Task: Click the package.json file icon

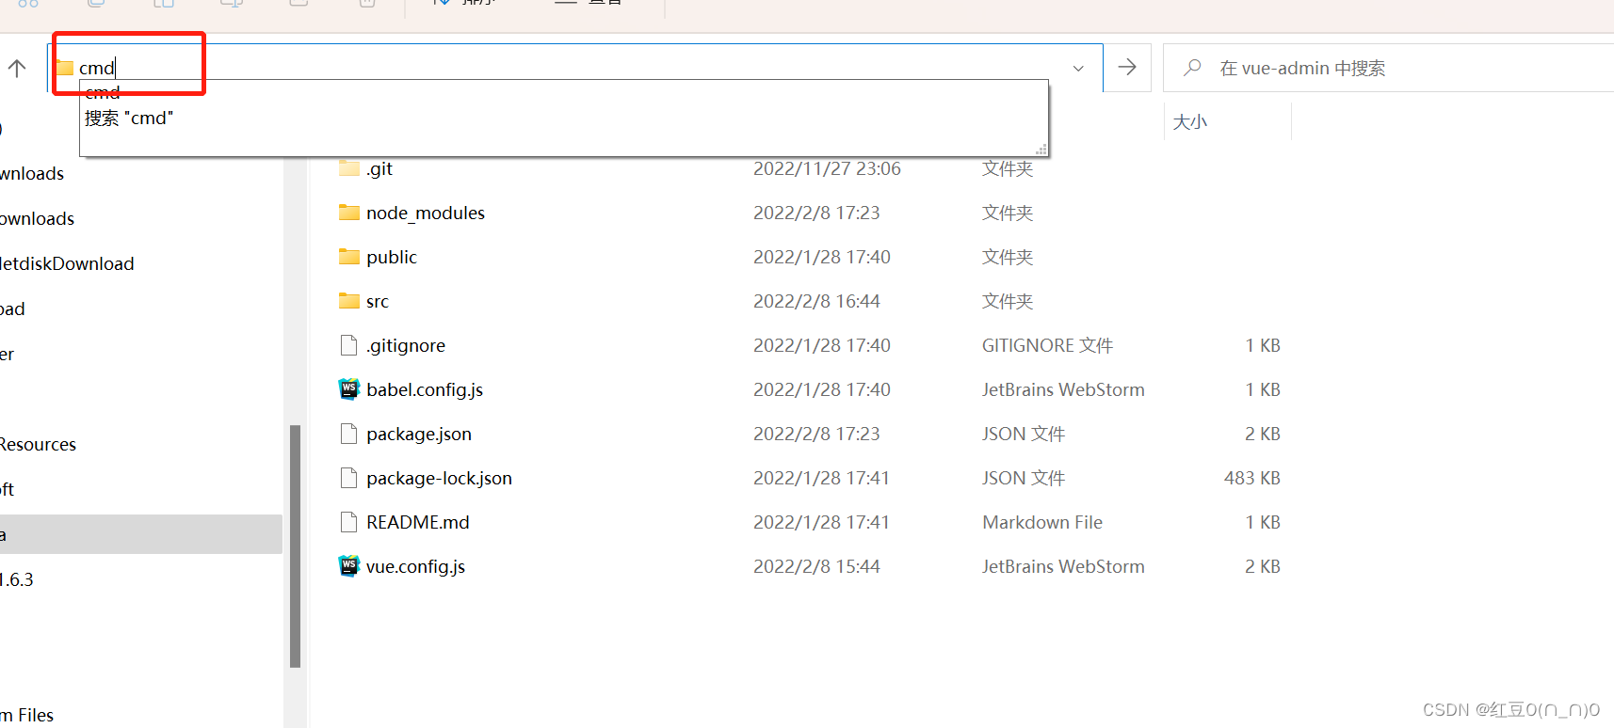Action: [349, 434]
